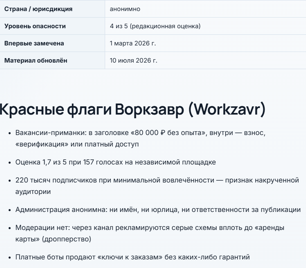Click the value анонимно in the table

click(x=125, y=9)
